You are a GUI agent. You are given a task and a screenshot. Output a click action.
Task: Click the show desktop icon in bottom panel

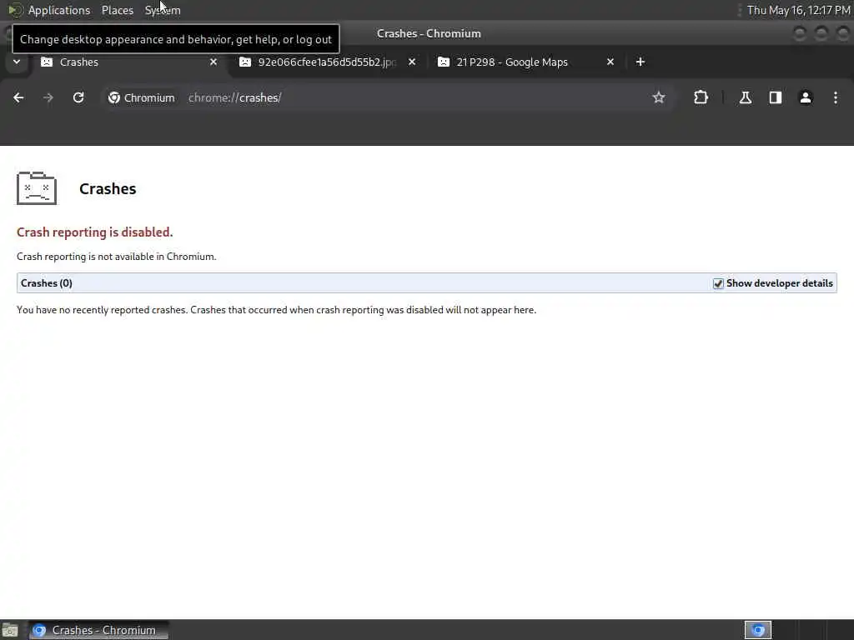point(10,630)
